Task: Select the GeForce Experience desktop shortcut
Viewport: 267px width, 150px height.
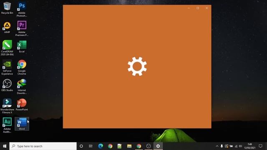Action: click(7, 67)
